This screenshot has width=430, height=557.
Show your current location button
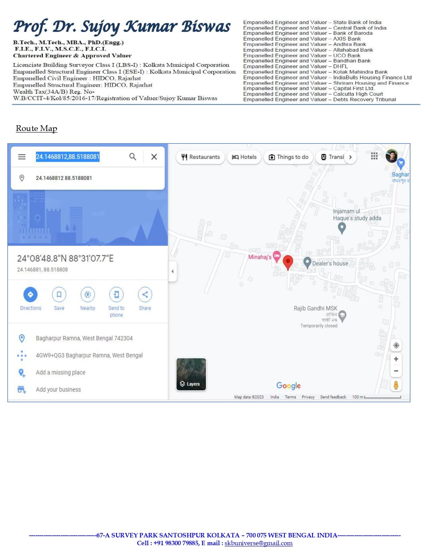coord(396,345)
